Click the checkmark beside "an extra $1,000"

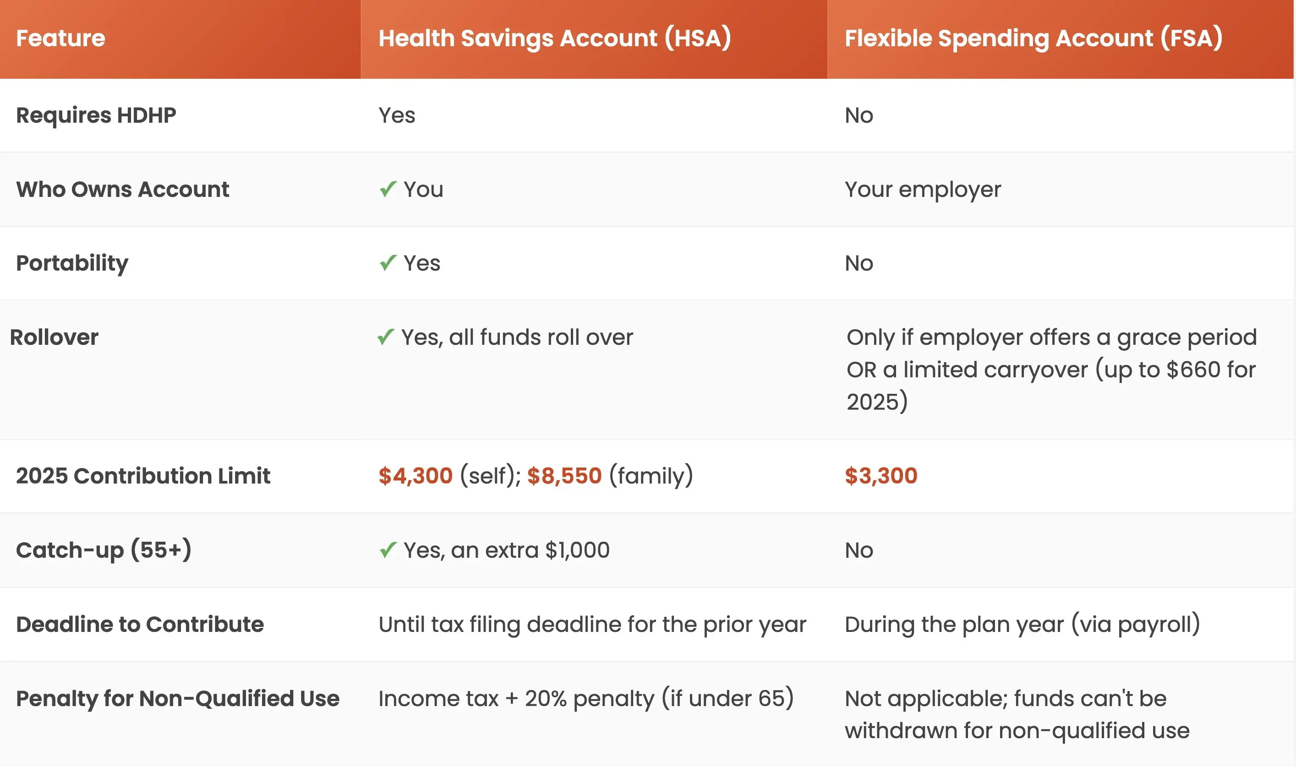click(x=388, y=550)
